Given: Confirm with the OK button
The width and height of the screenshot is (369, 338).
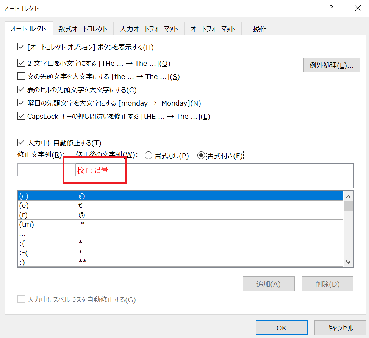Looking at the screenshot, I should (x=281, y=328).
